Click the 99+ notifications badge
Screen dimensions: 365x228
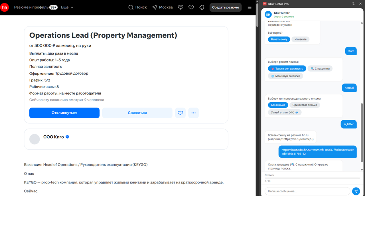pyautogui.click(x=53, y=7)
